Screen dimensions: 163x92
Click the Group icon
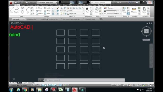point(124,10)
